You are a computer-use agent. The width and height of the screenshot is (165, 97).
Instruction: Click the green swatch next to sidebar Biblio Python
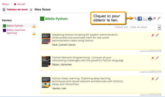click(x=4, y=26)
